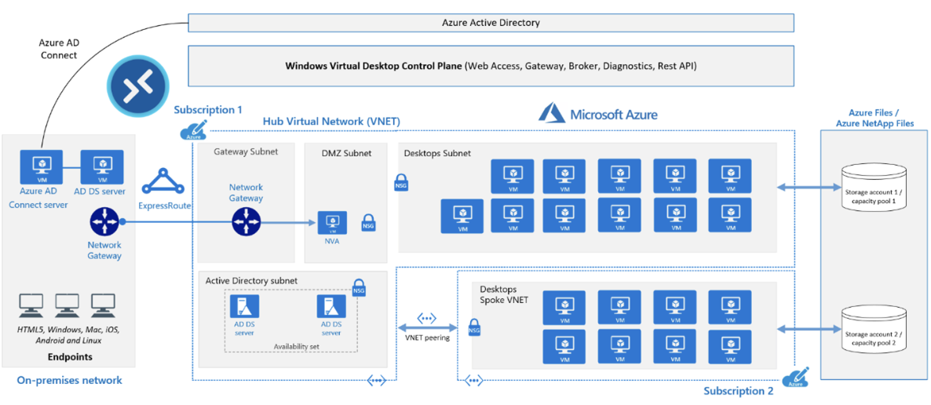Viewport: 931px width, 405px height.
Task: Click the 'Desktops Subnet' label
Action: [437, 152]
